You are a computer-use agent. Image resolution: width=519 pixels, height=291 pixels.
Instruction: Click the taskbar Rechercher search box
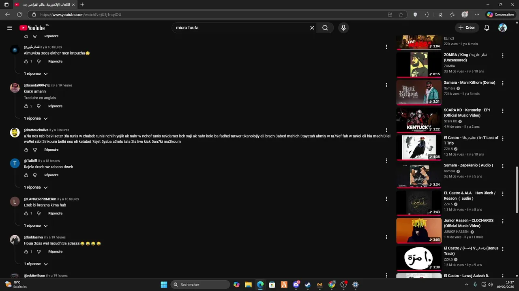click(200, 285)
